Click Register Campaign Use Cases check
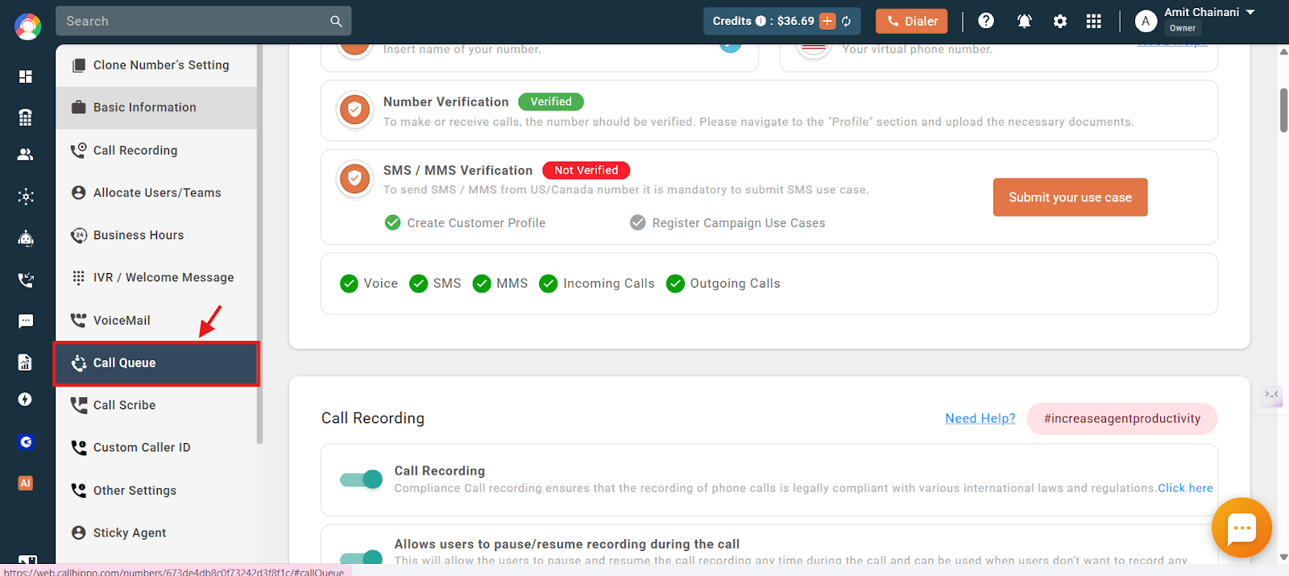 [x=637, y=222]
